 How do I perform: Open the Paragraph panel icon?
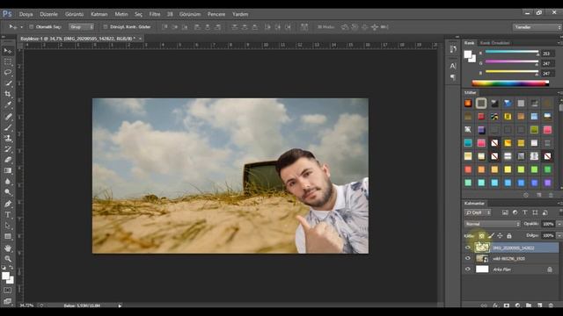(453, 77)
